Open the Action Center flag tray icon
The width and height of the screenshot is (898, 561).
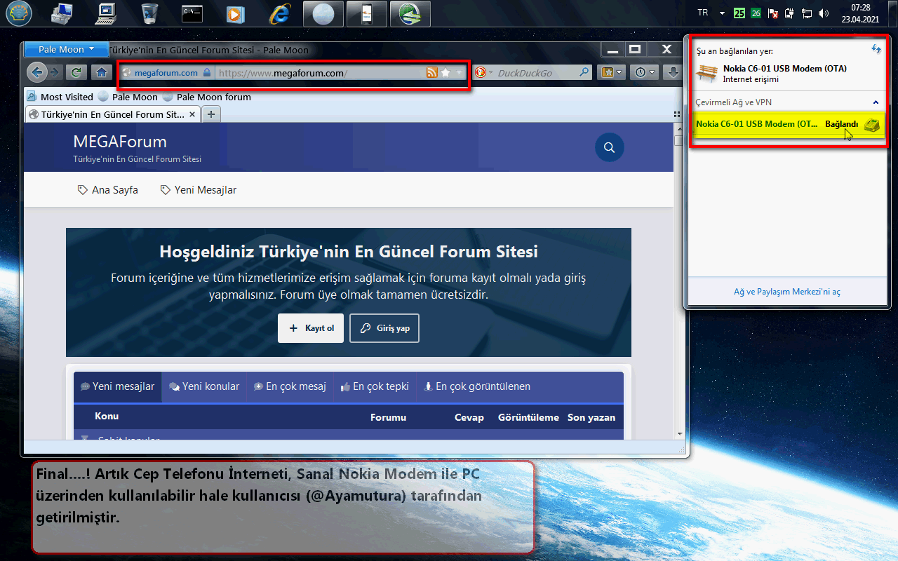[x=773, y=13]
